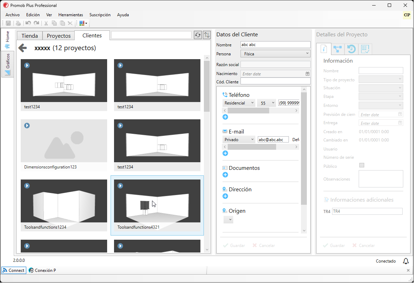This screenshot has height=285, width=415.
Task: Click the Nombre field with abc abc
Action: (275, 45)
